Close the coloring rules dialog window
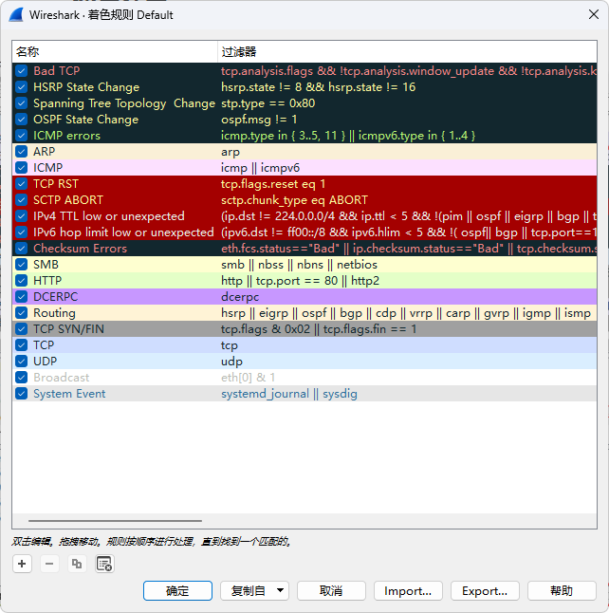This screenshot has width=609, height=613. 586,15
